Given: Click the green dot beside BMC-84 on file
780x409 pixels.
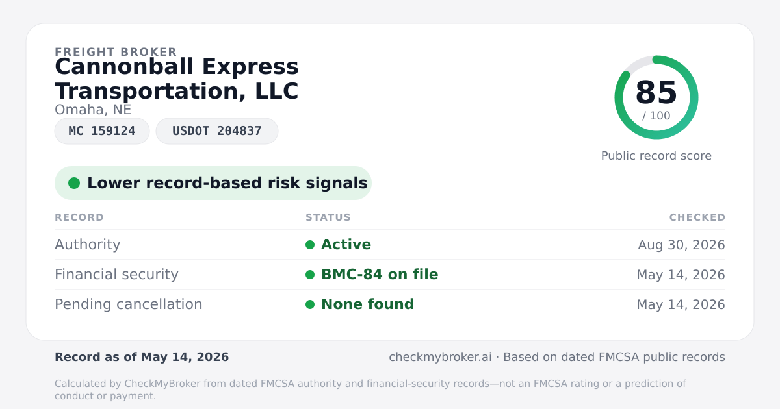Looking at the screenshot, I should [310, 275].
